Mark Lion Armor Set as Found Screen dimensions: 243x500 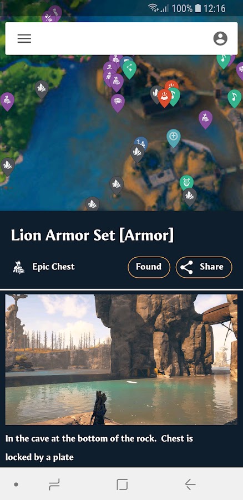pos(149,267)
